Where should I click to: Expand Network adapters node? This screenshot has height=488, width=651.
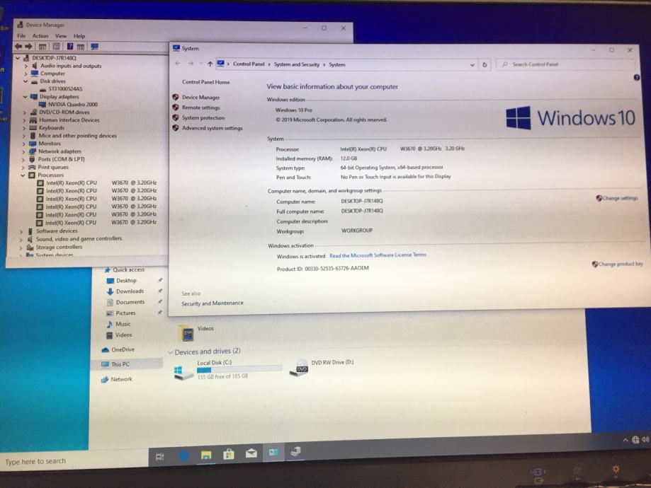23,152
